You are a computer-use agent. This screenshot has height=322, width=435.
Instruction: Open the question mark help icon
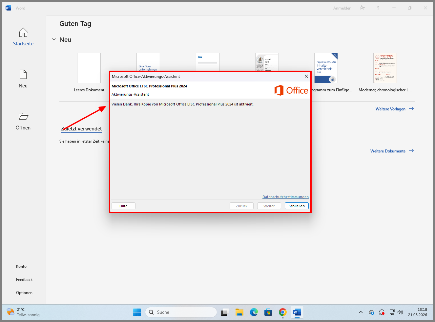378,8
